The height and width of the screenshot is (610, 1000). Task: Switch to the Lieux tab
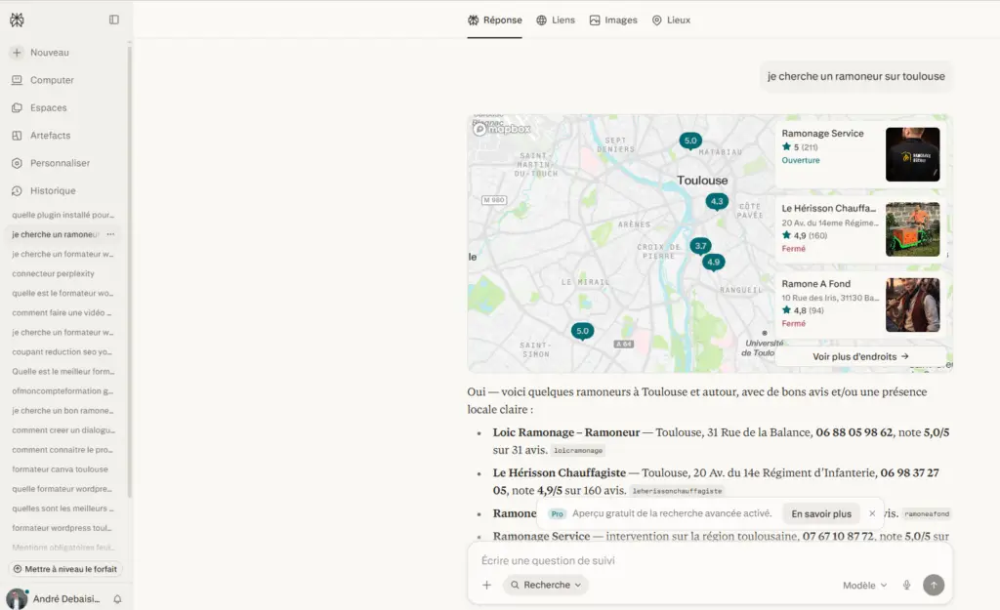(671, 20)
